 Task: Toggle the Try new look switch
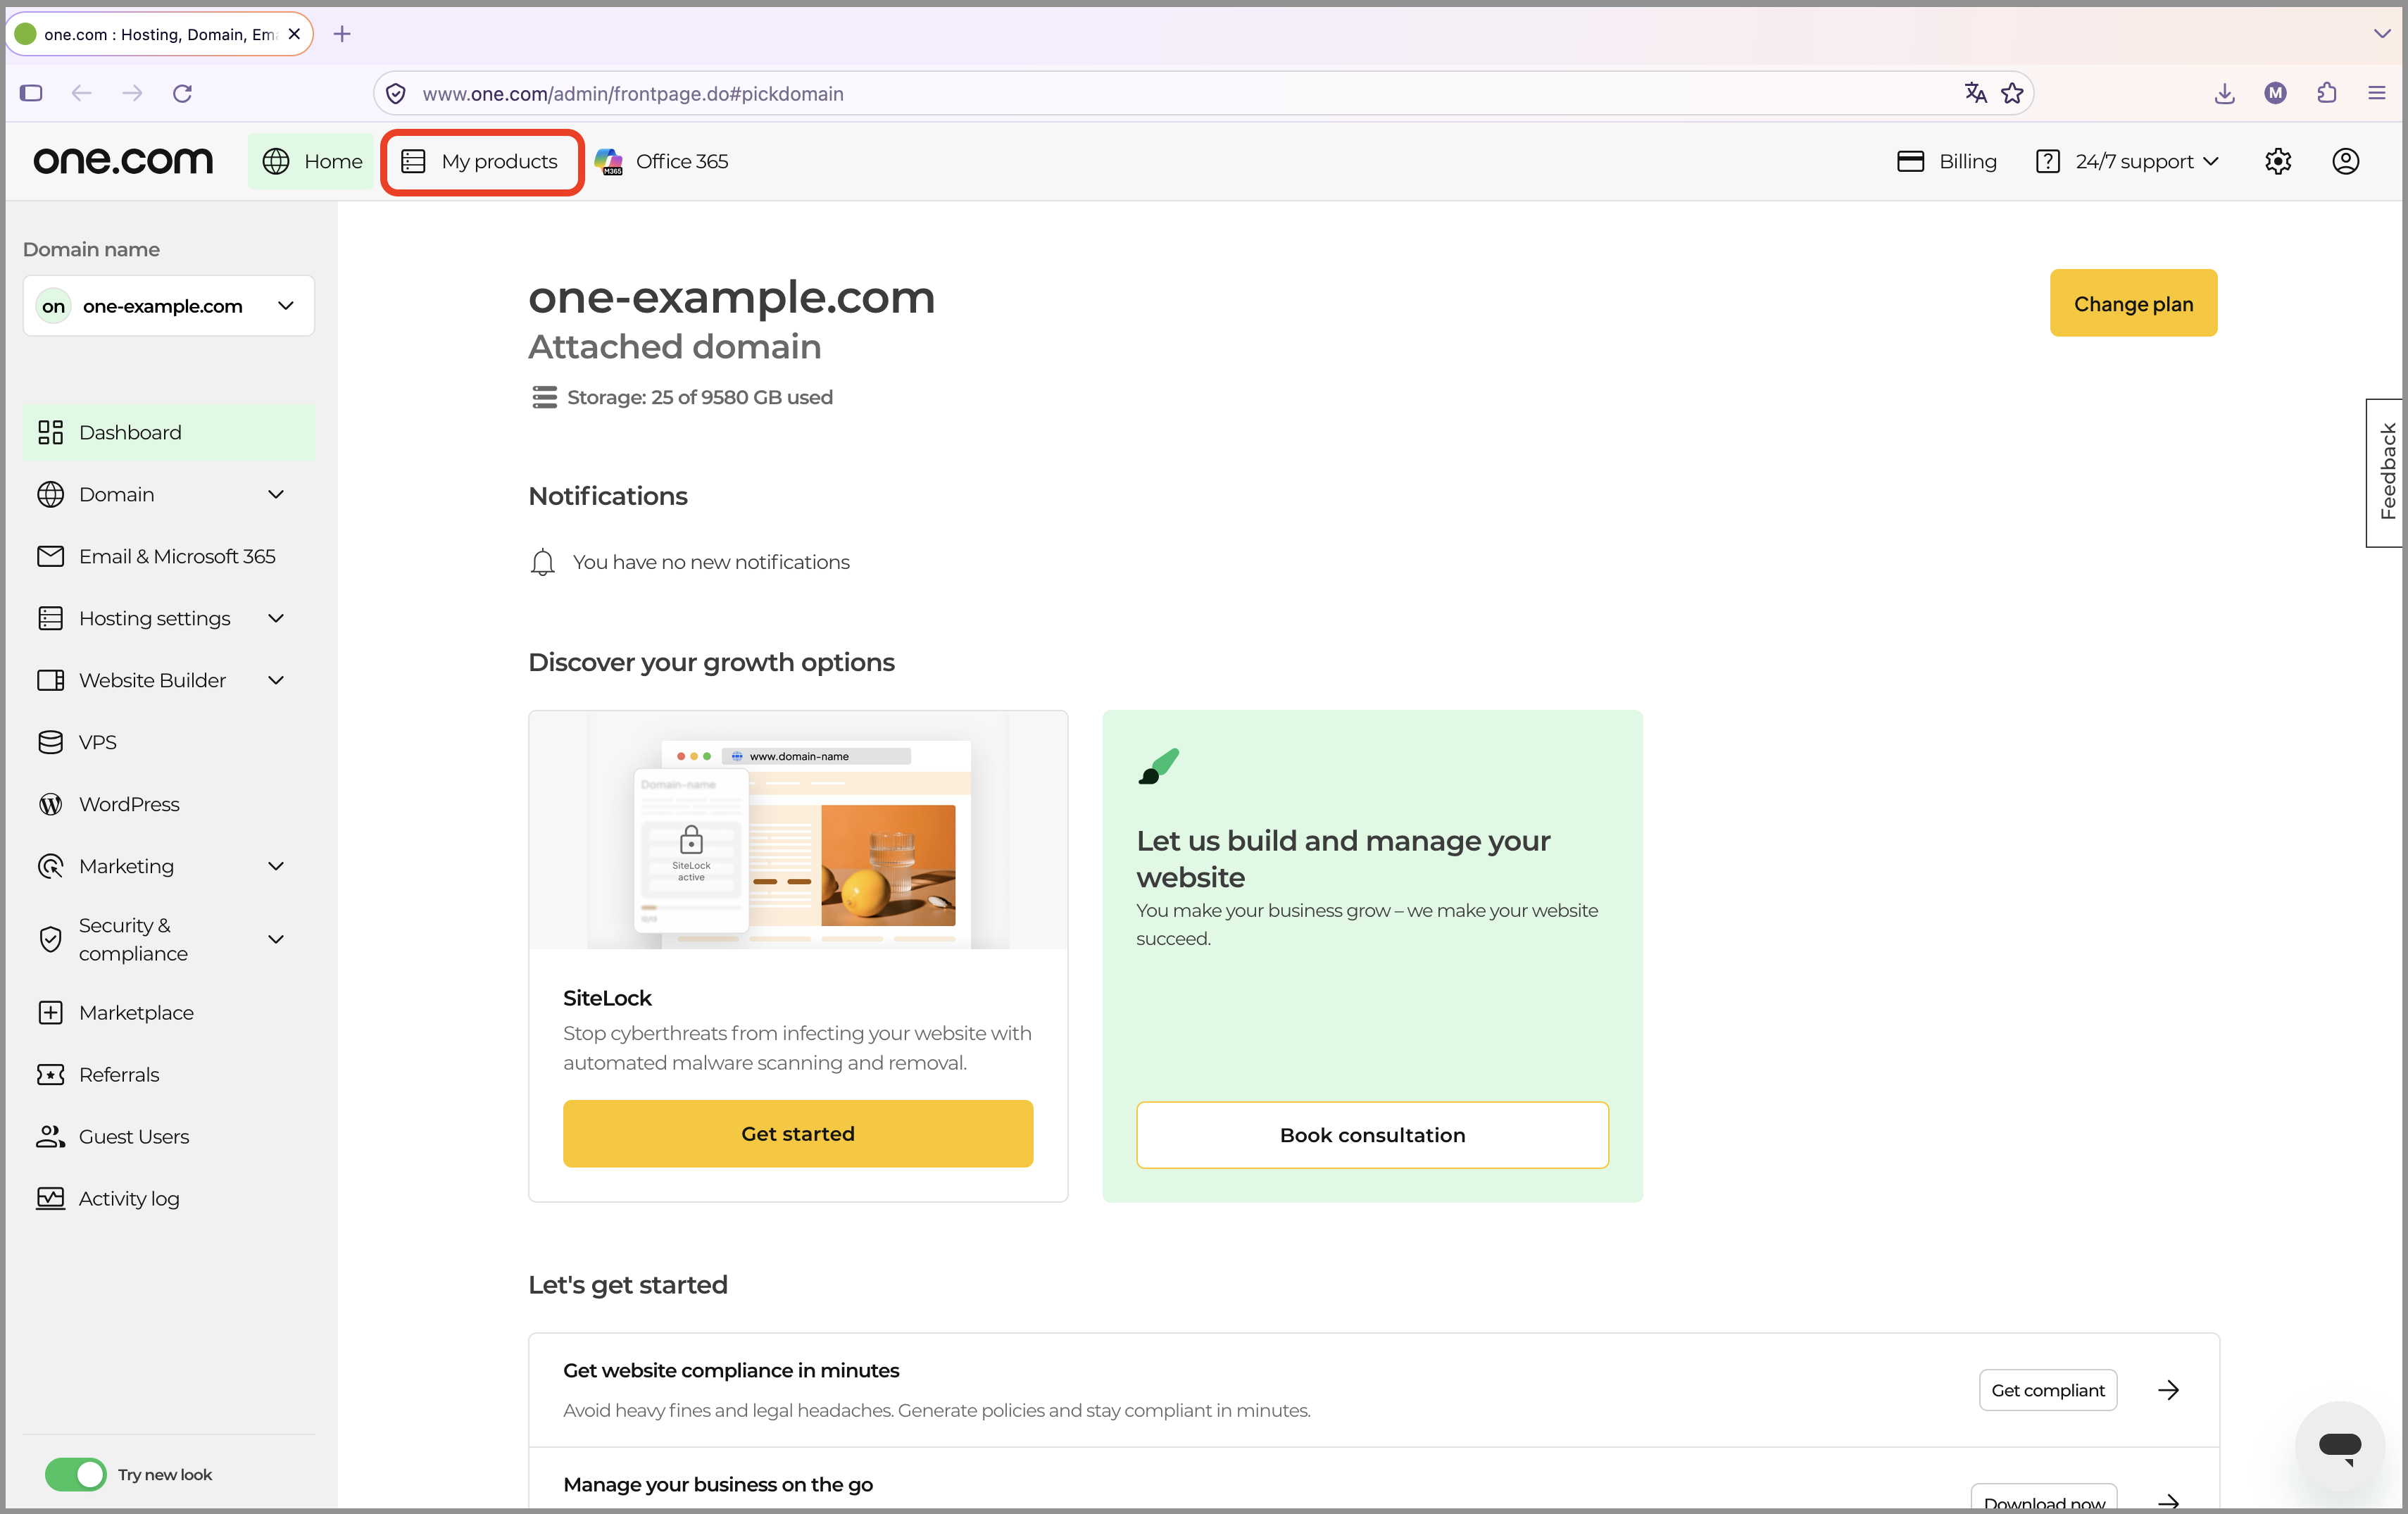75,1474
